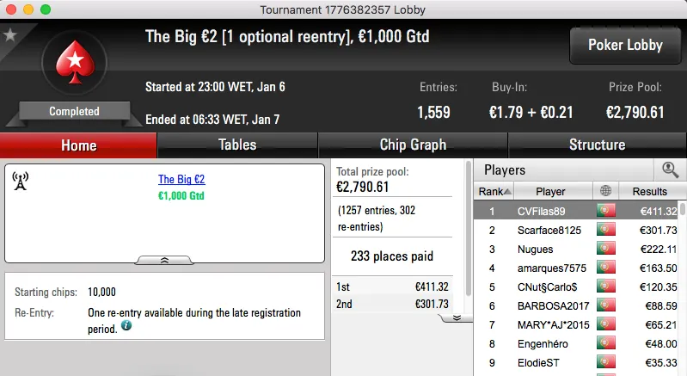687x376 pixels.
Task: Switch to the Tables tab
Action: [237, 145]
